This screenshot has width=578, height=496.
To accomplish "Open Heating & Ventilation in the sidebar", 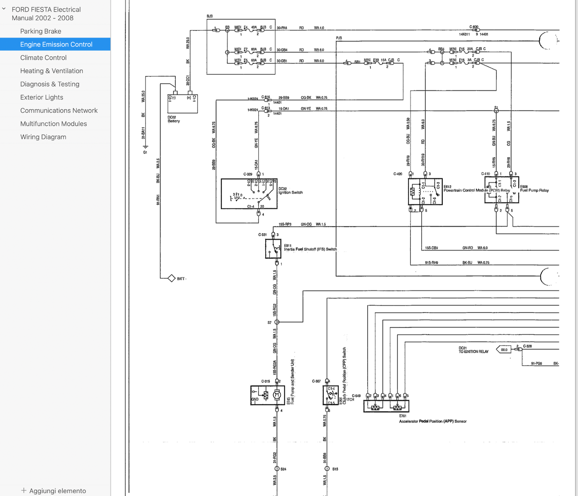I will point(52,71).
